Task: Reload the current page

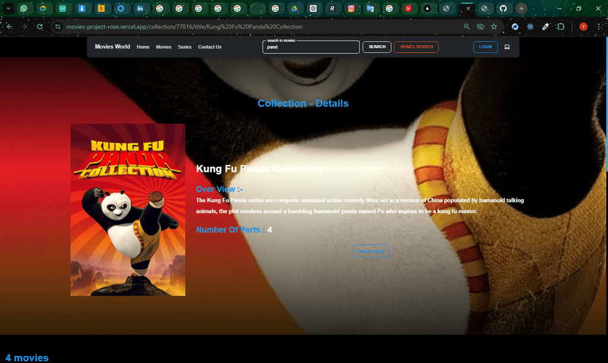Action: (x=40, y=27)
